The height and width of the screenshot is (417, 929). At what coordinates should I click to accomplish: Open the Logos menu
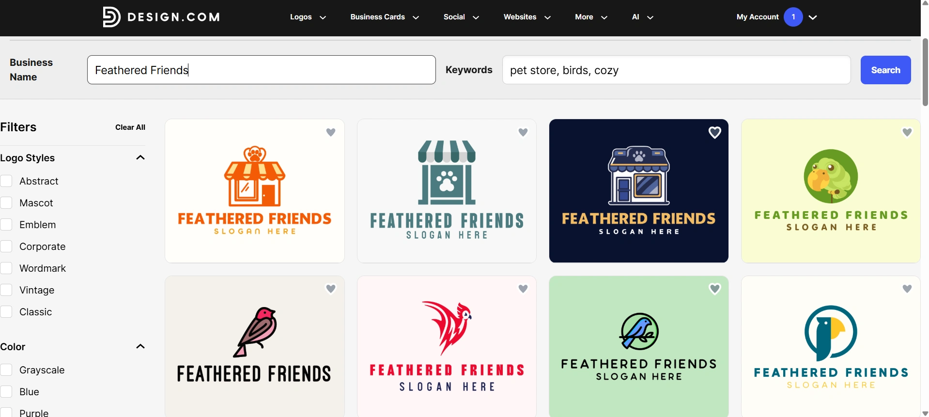pyautogui.click(x=308, y=17)
